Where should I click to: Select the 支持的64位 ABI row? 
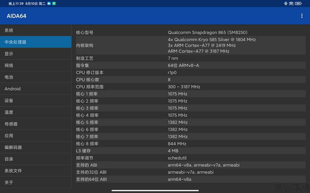(191, 179)
